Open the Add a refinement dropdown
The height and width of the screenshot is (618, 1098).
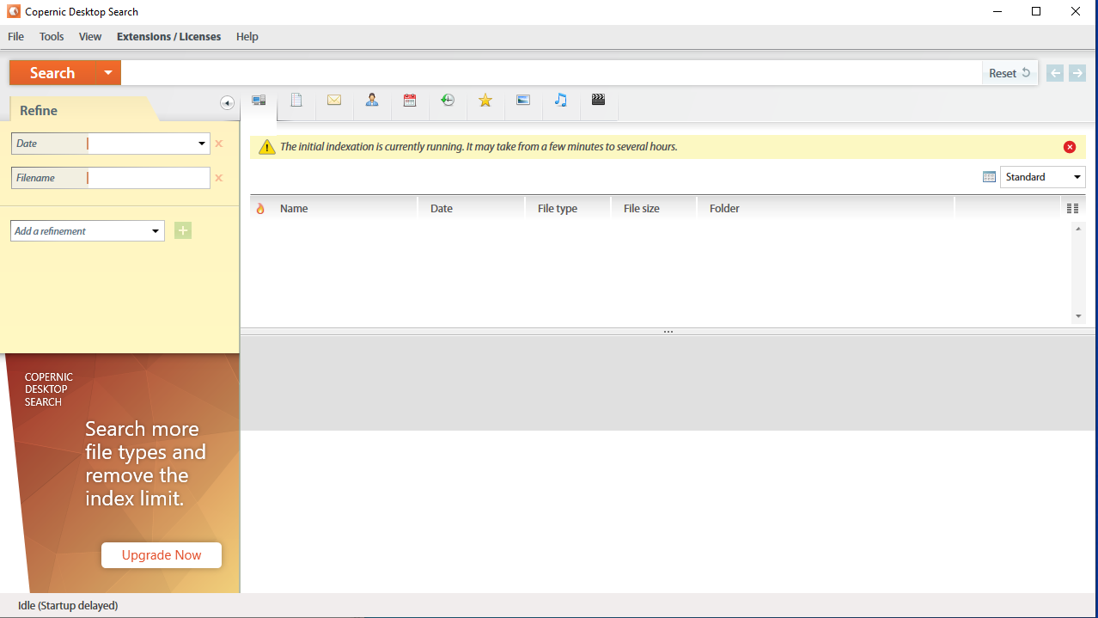point(156,230)
